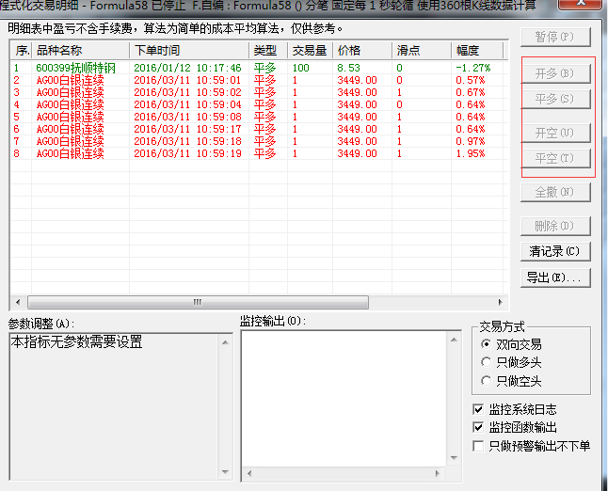Click the 监控输出 box scroll up arrow
Image resolution: width=608 pixels, height=491 pixels.
(454, 340)
